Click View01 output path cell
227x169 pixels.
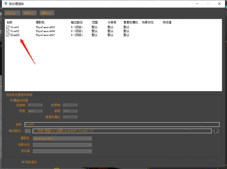tap(79, 27)
